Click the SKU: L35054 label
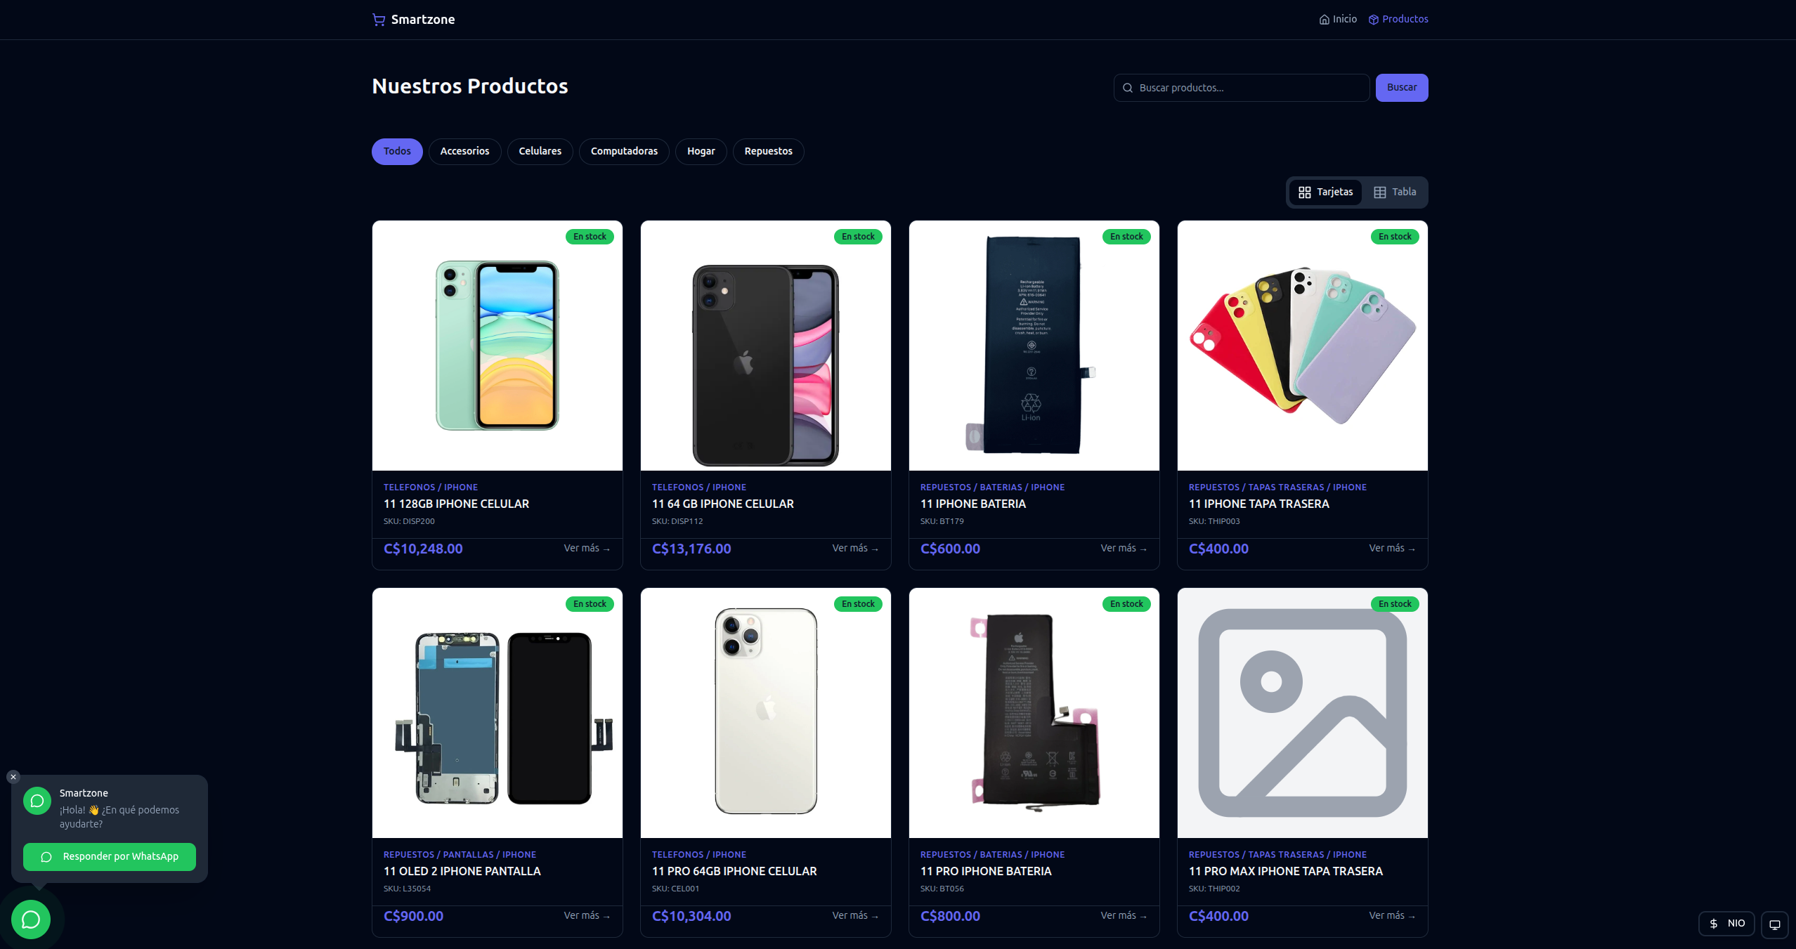 pos(407,889)
